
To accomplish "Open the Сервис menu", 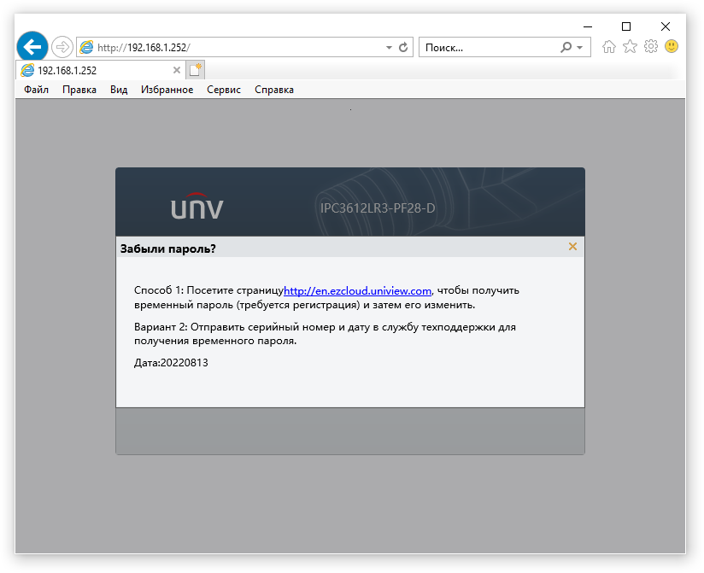I will tap(224, 90).
